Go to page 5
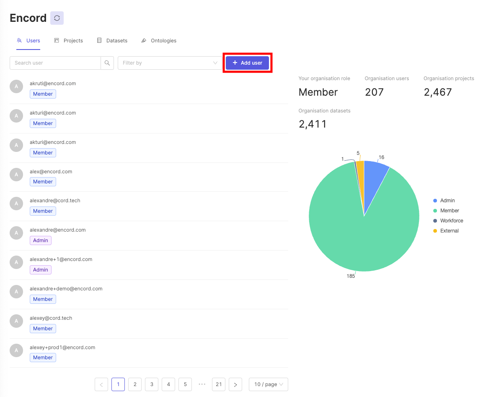Screen dimensions: 478x397 coord(185,384)
